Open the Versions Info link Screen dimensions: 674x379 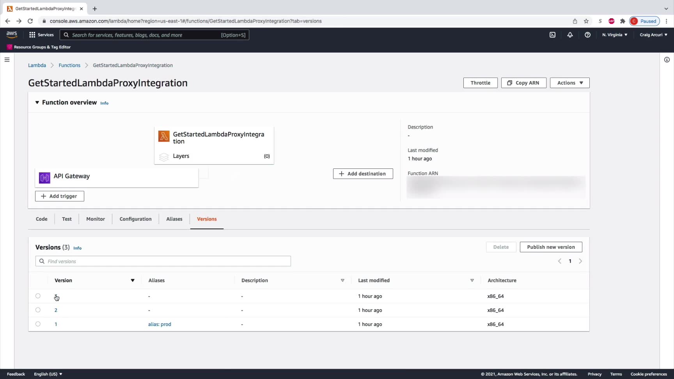click(78, 248)
